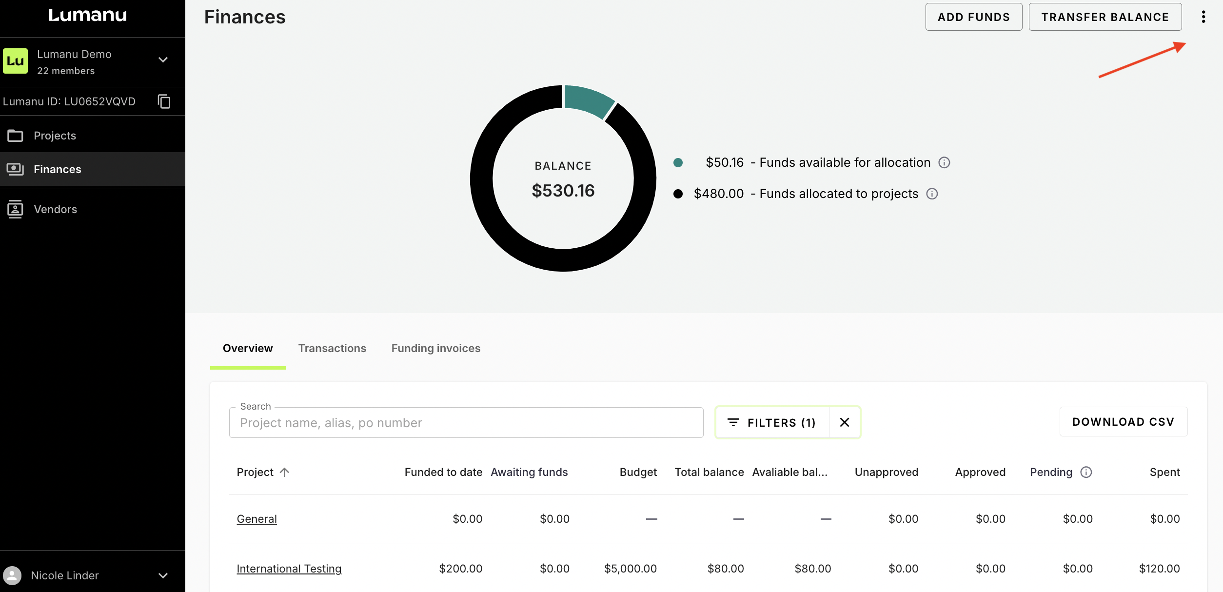1223x592 pixels.
Task: Switch to the Transactions tab
Action: 332,348
